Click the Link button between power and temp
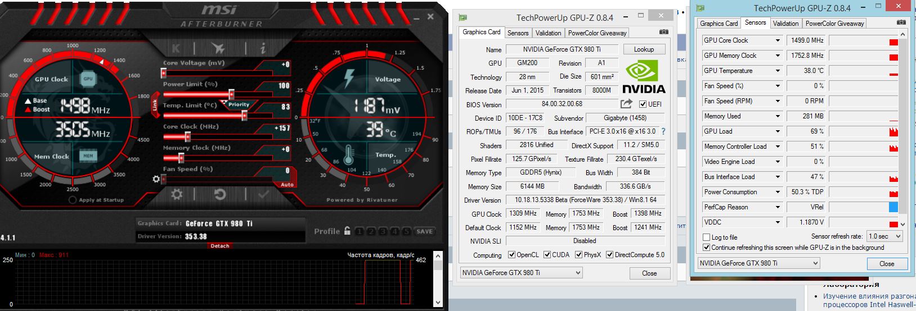Screen dimensions: 916x311 tap(154, 105)
